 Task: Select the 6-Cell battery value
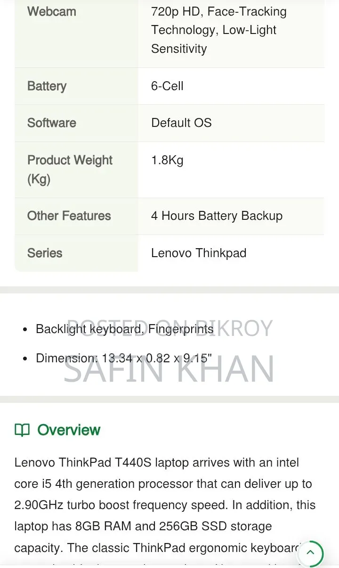(x=167, y=86)
